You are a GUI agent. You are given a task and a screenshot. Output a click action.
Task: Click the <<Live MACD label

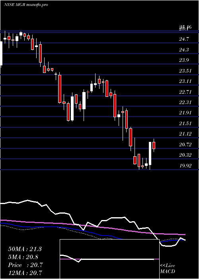click(x=168, y=268)
